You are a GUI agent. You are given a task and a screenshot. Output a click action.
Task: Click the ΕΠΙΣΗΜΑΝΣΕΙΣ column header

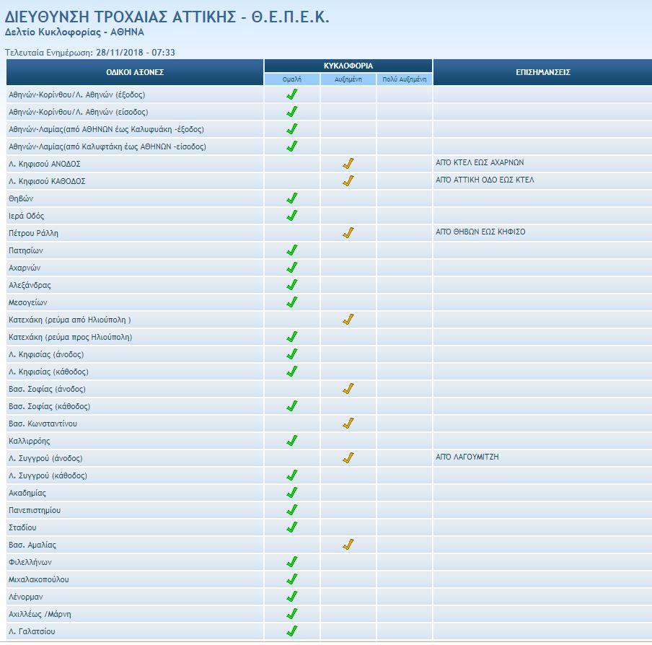click(542, 72)
